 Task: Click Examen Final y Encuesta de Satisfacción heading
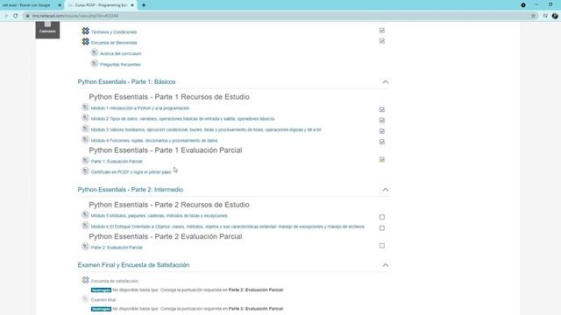pyautogui.click(x=133, y=265)
